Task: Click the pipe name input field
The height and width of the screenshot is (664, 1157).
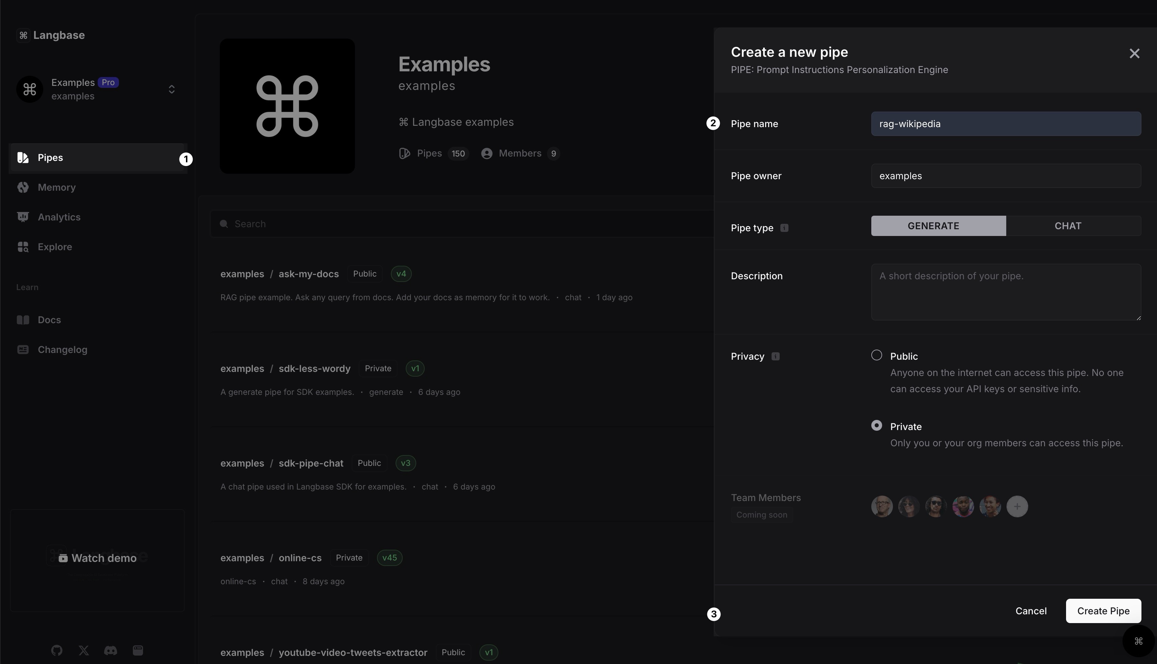Action: coord(1005,123)
